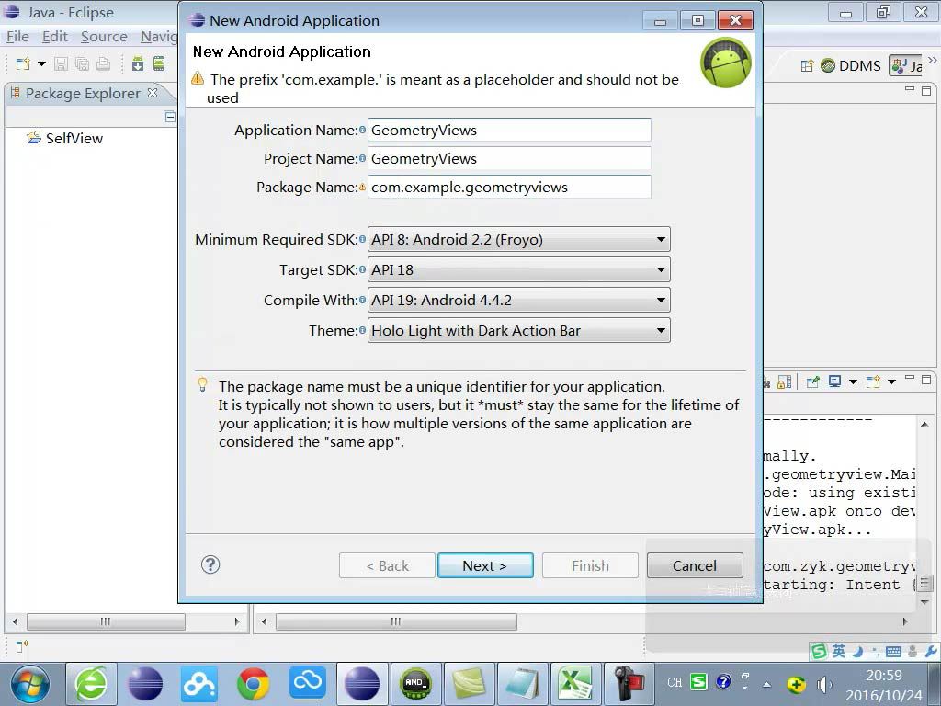Open the File menu
The width and height of the screenshot is (941, 706).
pos(17,37)
